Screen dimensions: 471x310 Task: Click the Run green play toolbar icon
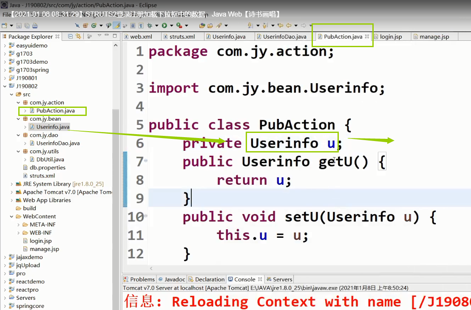[165, 25]
